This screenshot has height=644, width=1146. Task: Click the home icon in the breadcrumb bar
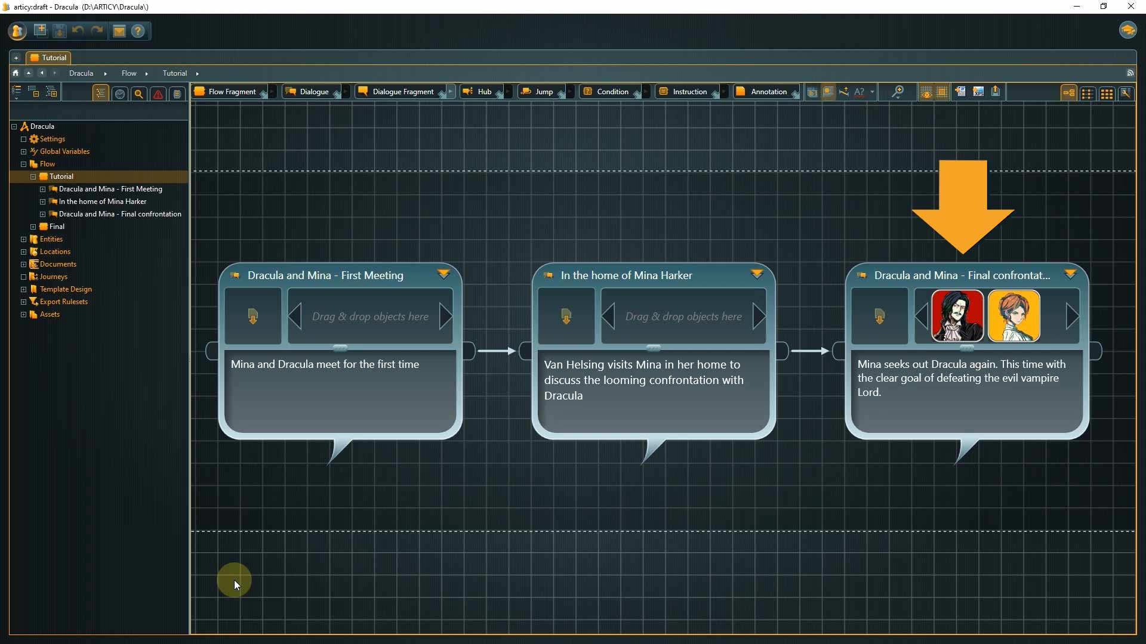coord(16,73)
